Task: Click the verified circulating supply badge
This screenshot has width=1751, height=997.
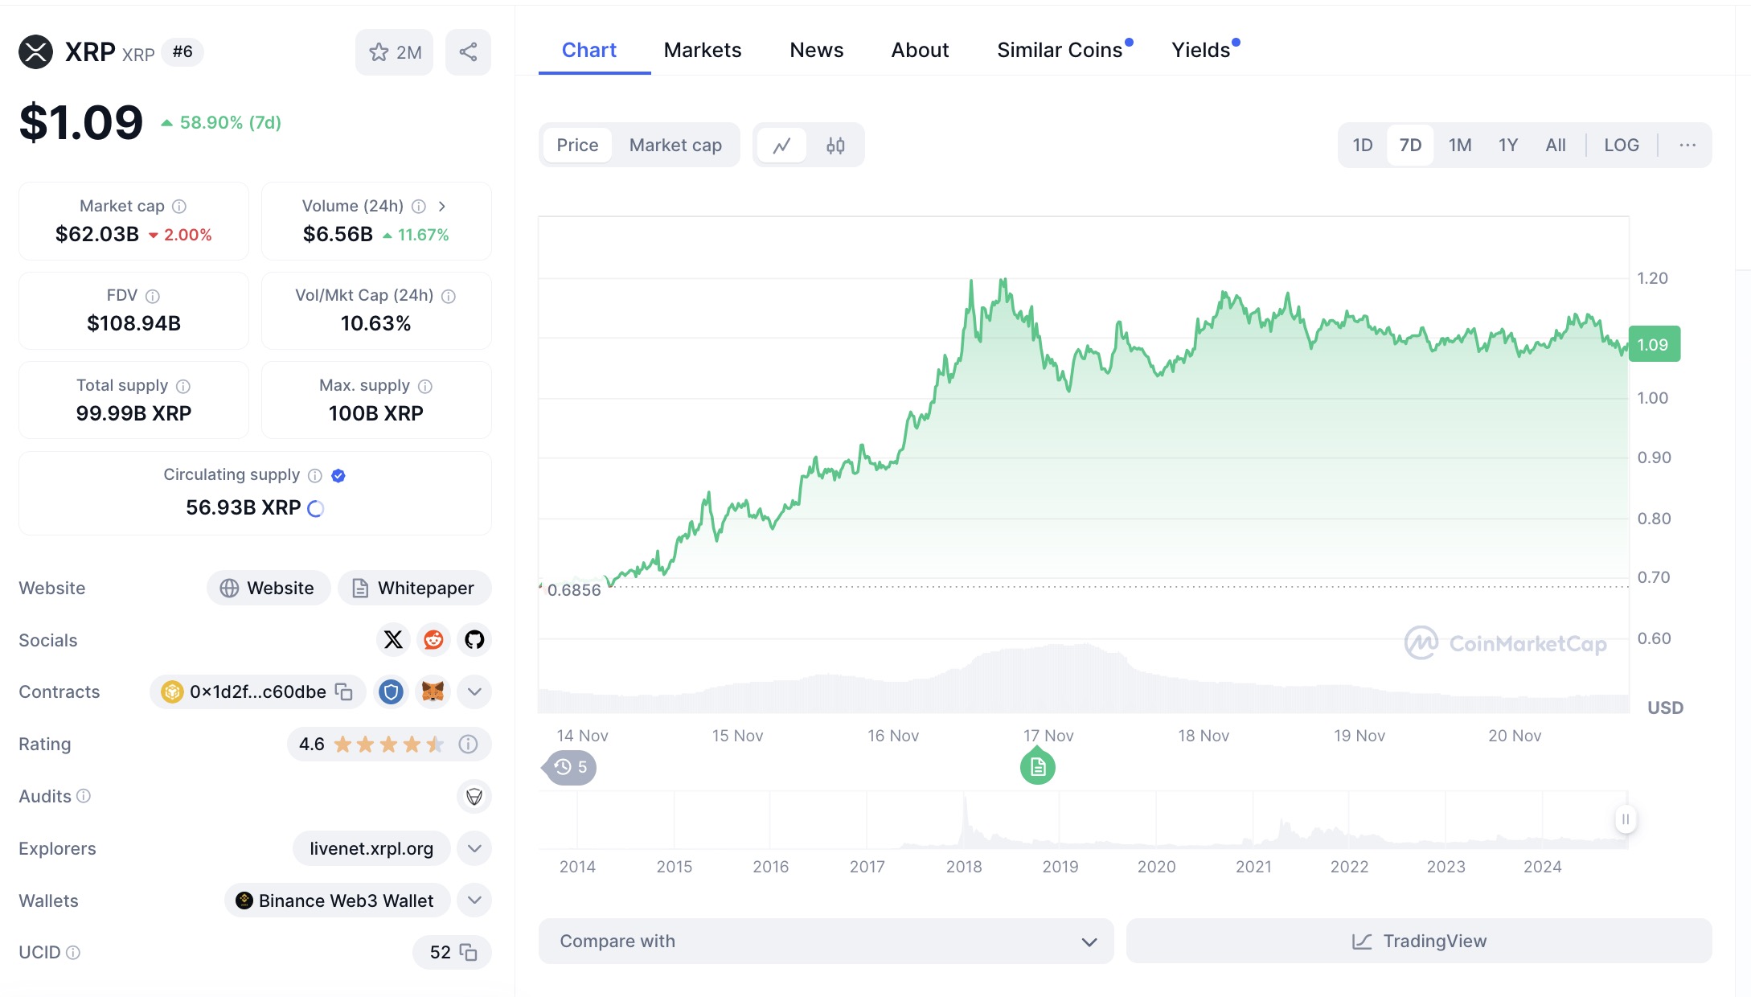Action: (x=338, y=475)
